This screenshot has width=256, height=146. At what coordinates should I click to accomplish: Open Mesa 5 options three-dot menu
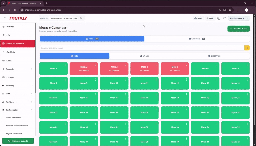point(186,65)
